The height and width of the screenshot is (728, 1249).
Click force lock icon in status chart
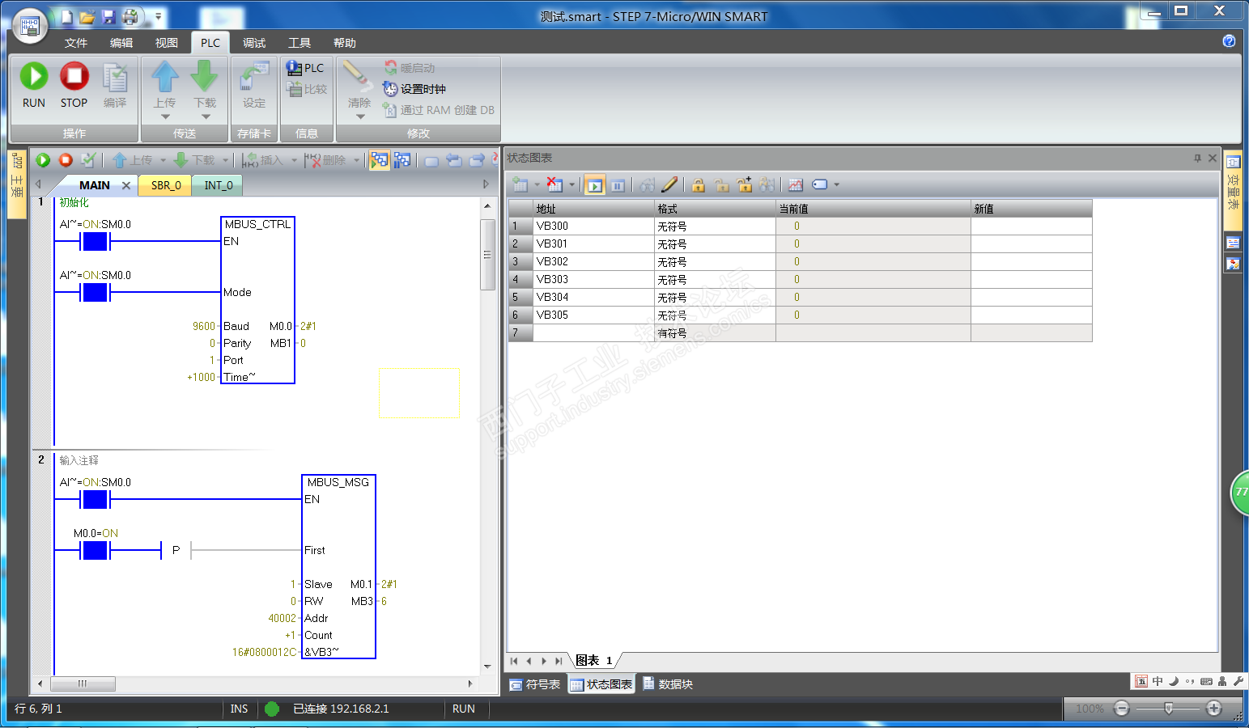click(699, 185)
